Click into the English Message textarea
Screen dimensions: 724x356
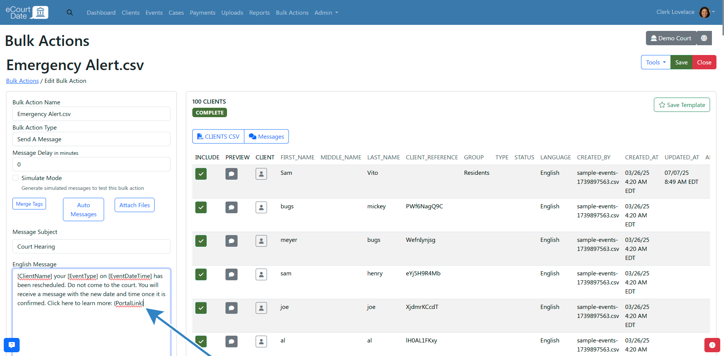pyautogui.click(x=91, y=312)
